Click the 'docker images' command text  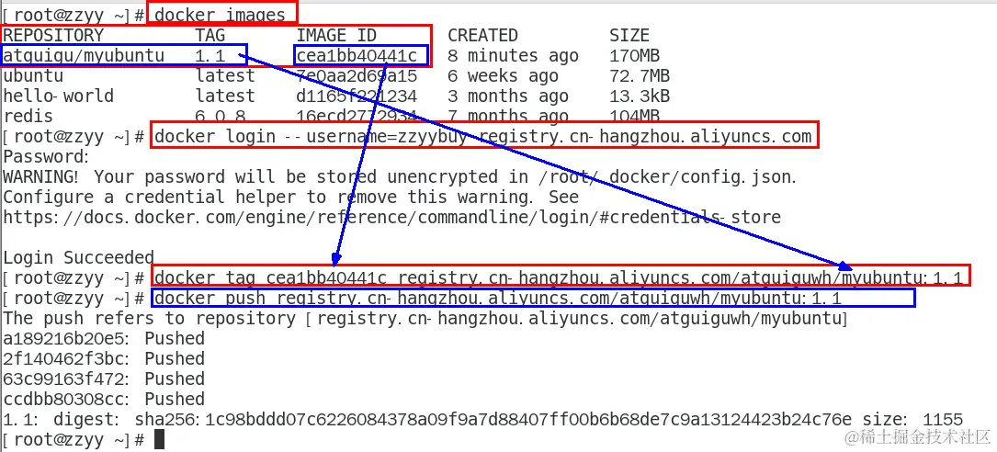point(220,15)
